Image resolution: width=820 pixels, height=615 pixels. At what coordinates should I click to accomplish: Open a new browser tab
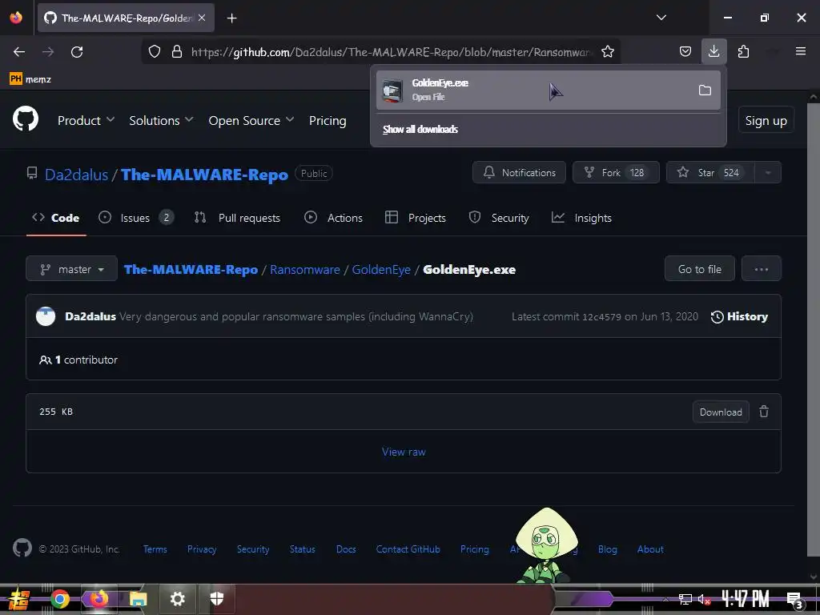pos(231,18)
